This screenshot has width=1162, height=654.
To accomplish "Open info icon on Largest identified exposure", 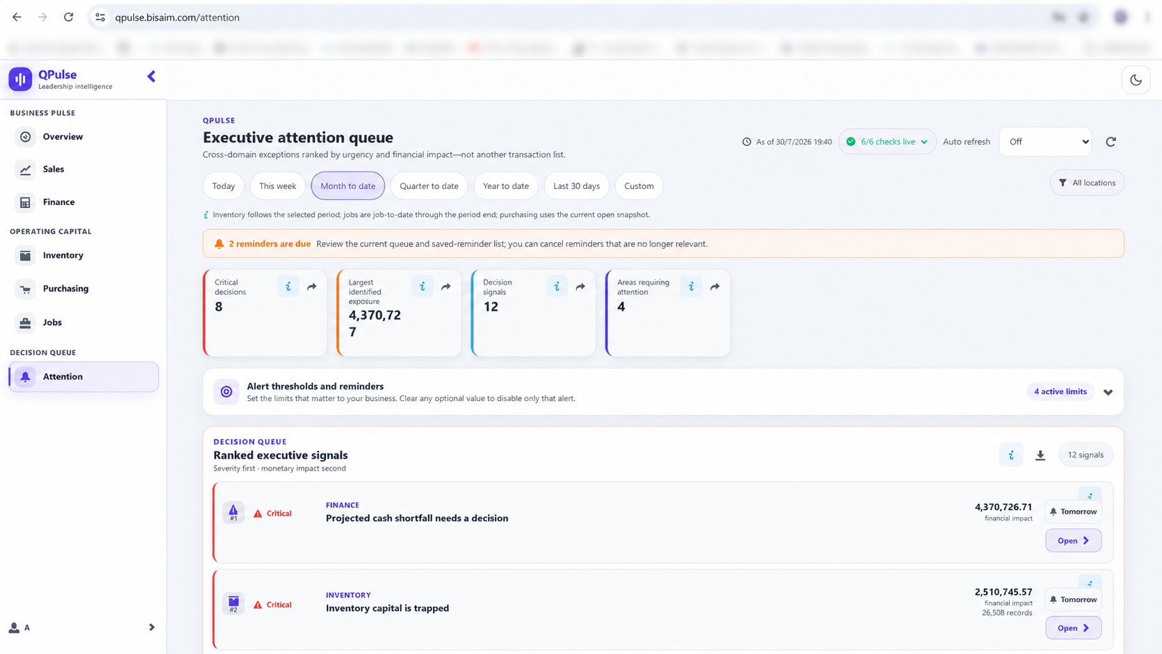I will (422, 286).
